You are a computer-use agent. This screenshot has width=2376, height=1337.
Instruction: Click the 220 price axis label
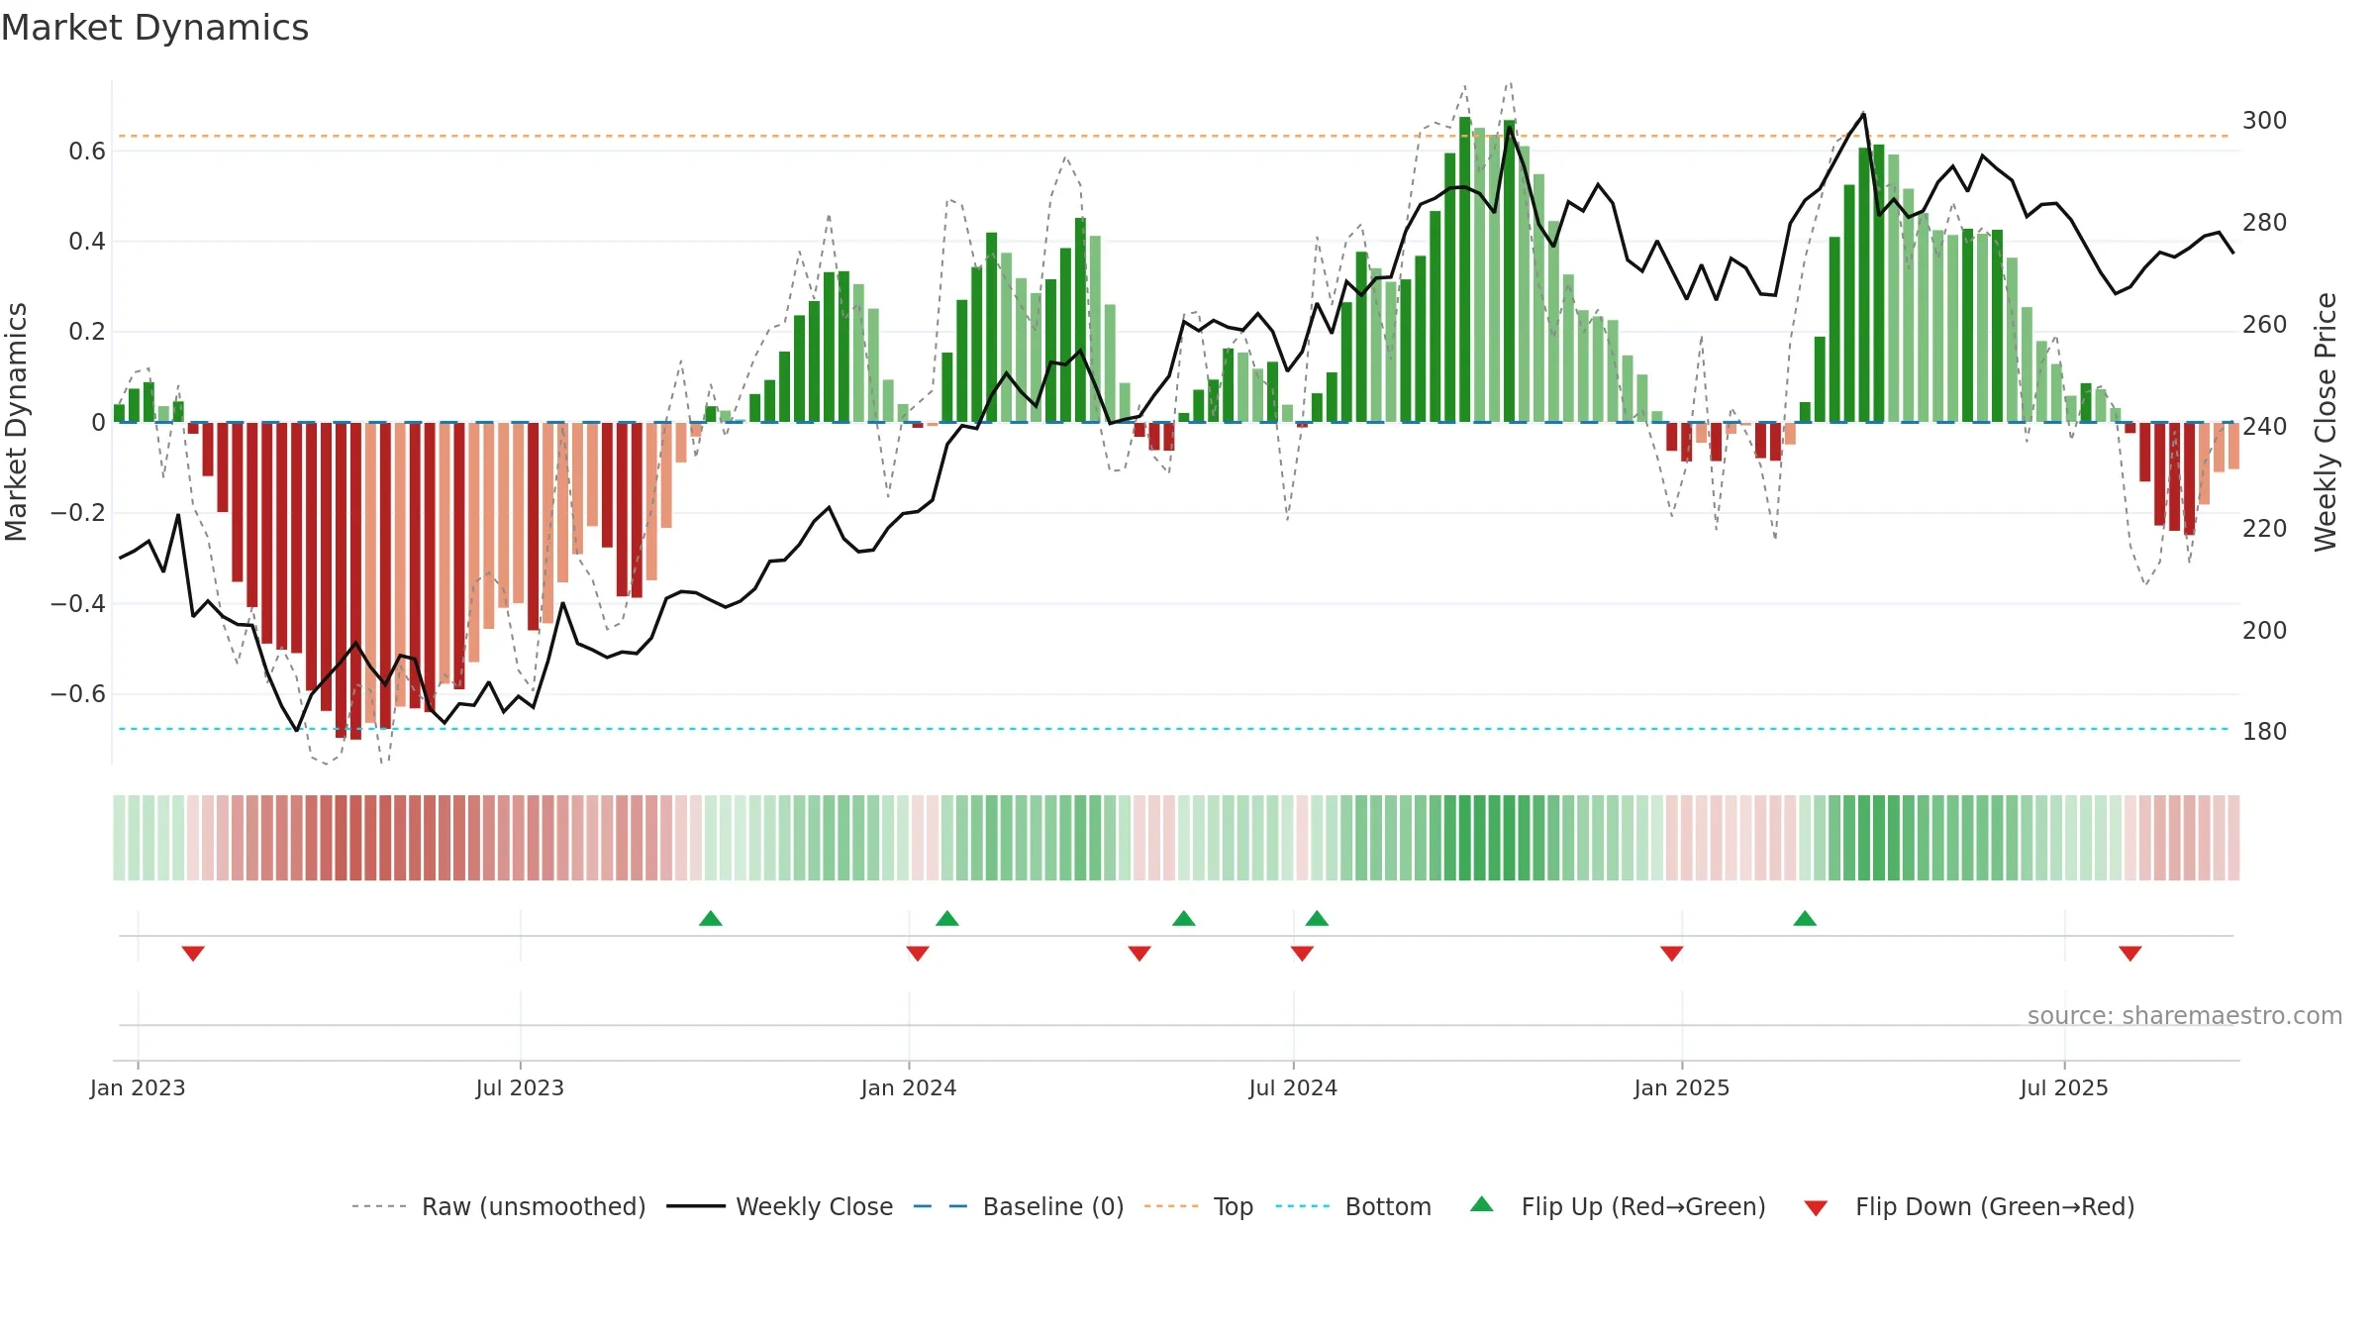tap(2265, 529)
